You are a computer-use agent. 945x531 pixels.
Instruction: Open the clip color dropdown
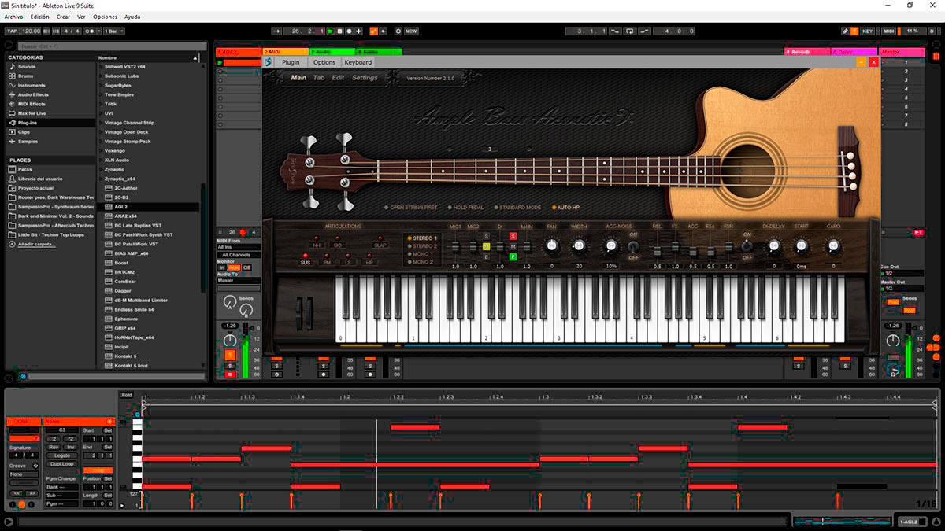24,438
